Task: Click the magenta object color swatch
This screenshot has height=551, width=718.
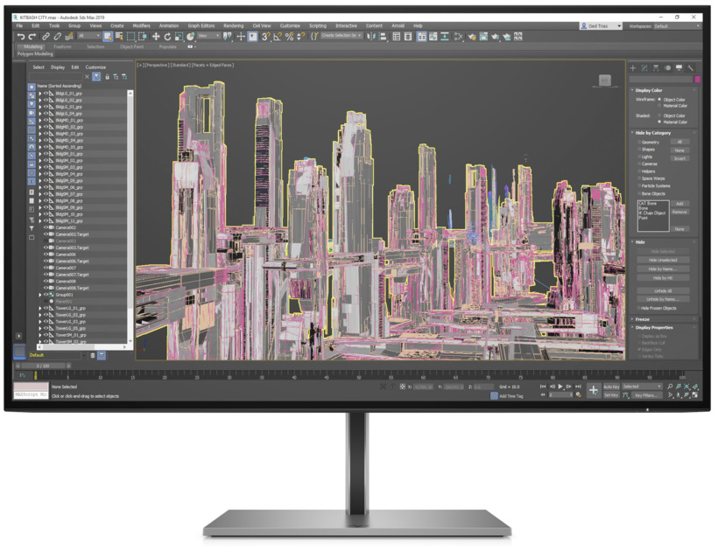Action: (x=697, y=79)
